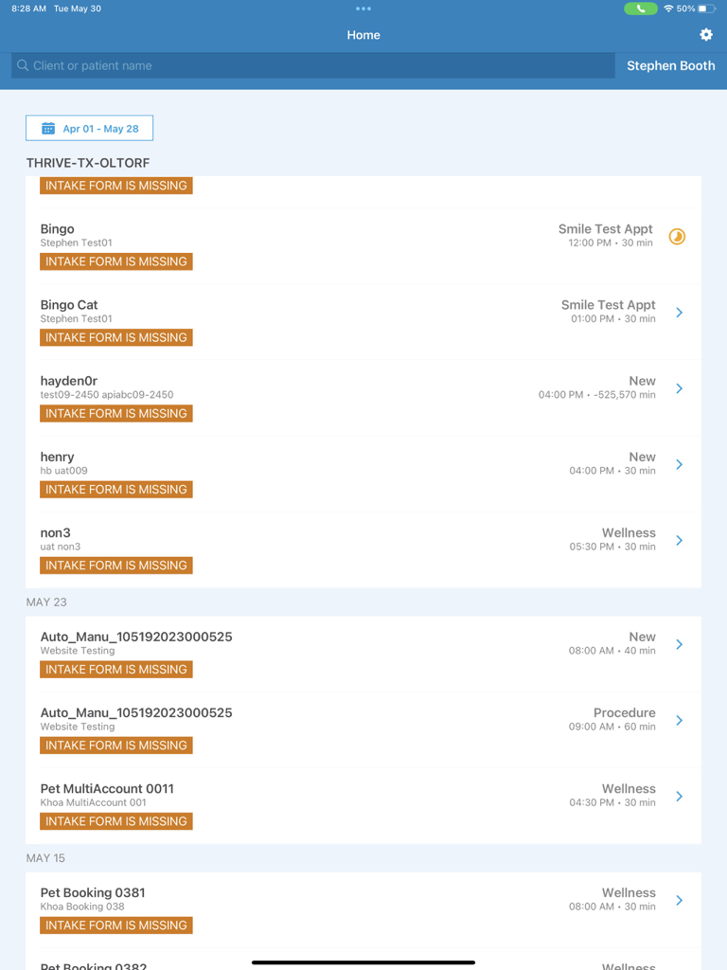This screenshot has height=970, width=727.
Task: Expand Pet Booking 0381 appointment details
Action: [679, 900]
